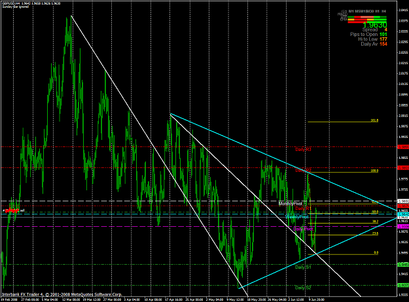Click the Daily S2 support label
409x302 pixels.
click(303, 288)
